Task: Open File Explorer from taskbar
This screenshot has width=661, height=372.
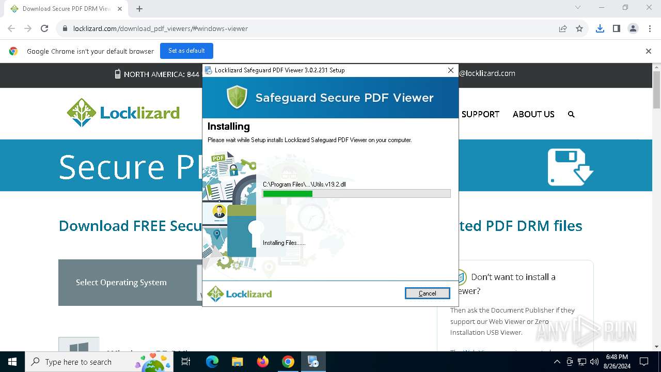Action: 238,362
